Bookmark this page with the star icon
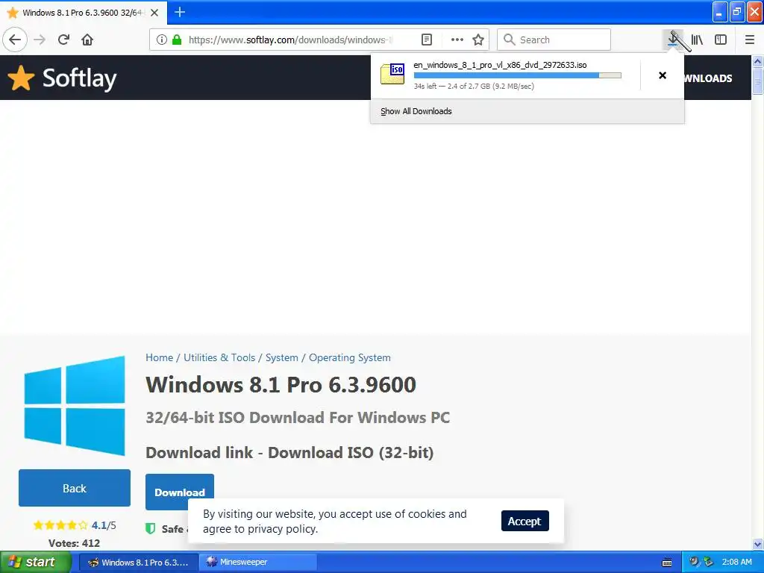The image size is (764, 573). pos(478,40)
